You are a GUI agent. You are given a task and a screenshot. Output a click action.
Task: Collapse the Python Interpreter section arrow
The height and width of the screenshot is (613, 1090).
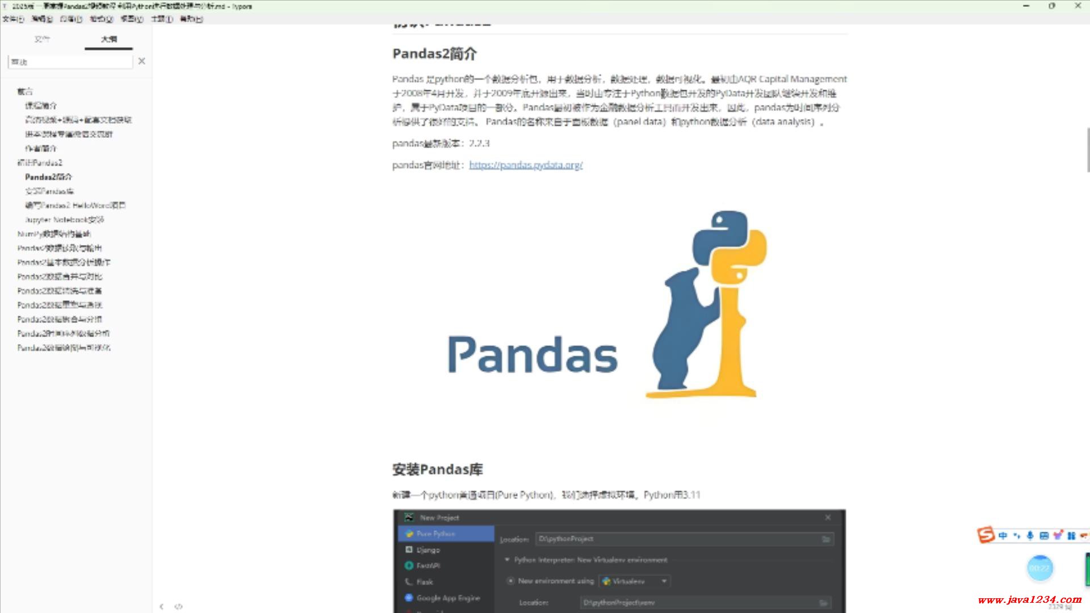pyautogui.click(x=507, y=560)
